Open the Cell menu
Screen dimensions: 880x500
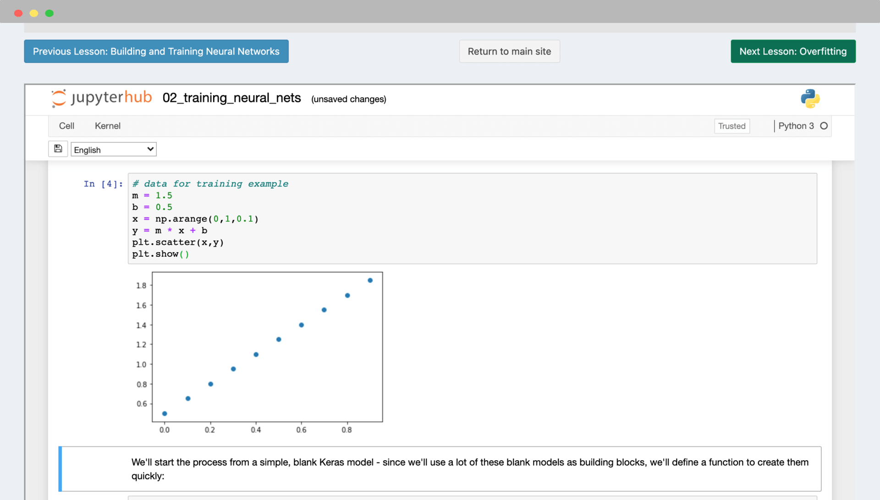[66, 126]
